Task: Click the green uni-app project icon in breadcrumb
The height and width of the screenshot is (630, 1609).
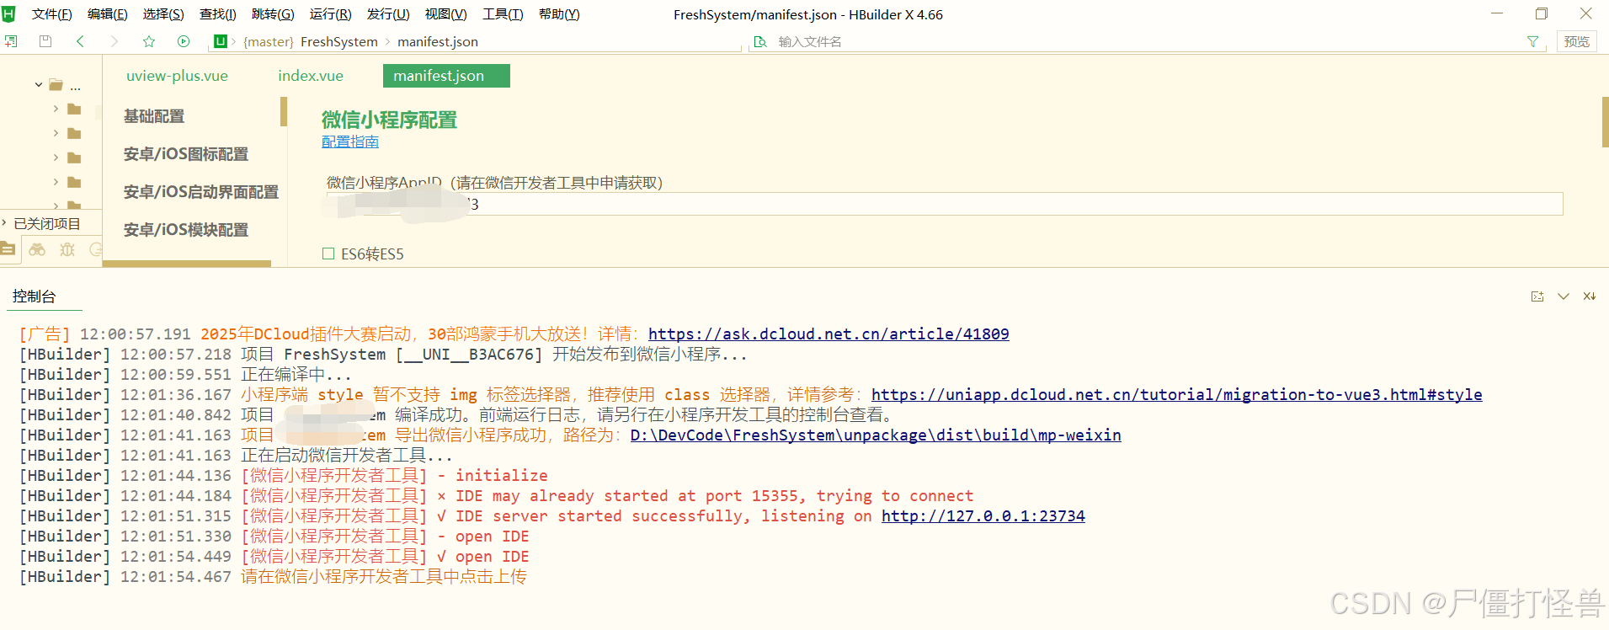Action: [x=221, y=41]
